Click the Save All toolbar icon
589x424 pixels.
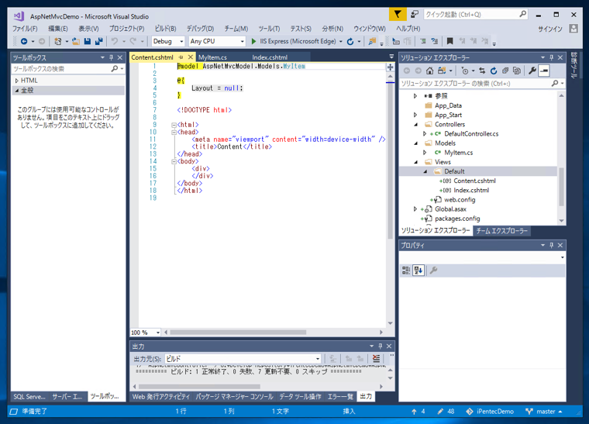coord(98,41)
